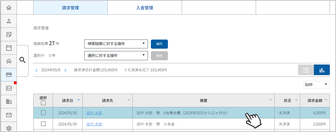The width and height of the screenshot is (336, 132).
Task: Open 請求金額 column filter arrow
Action: [x=326, y=100]
